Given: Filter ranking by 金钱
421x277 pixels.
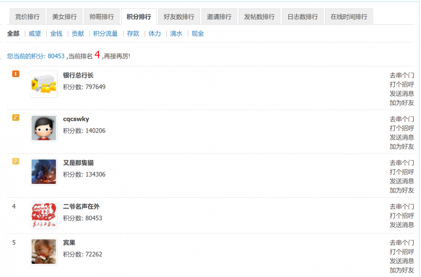Looking at the screenshot, I should 56,34.
